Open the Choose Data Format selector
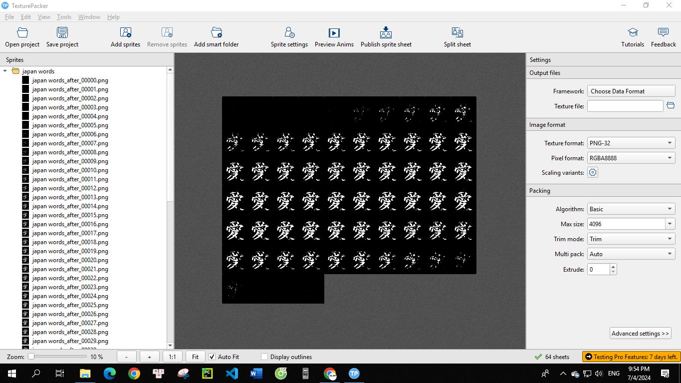The height and width of the screenshot is (383, 681). [x=631, y=90]
